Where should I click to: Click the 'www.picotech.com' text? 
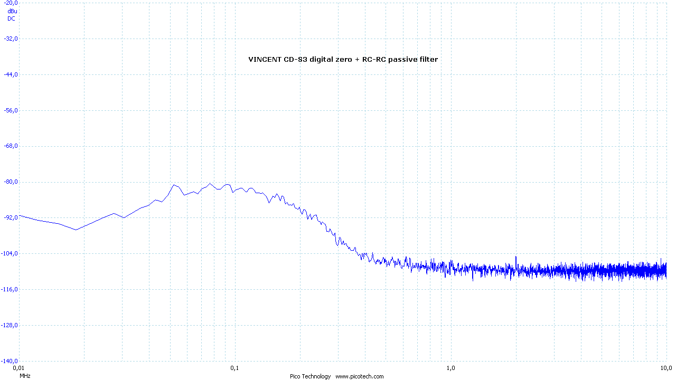pyautogui.click(x=360, y=376)
